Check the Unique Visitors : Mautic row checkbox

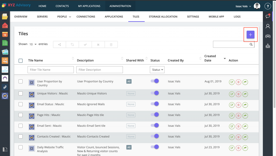tap(20, 93)
